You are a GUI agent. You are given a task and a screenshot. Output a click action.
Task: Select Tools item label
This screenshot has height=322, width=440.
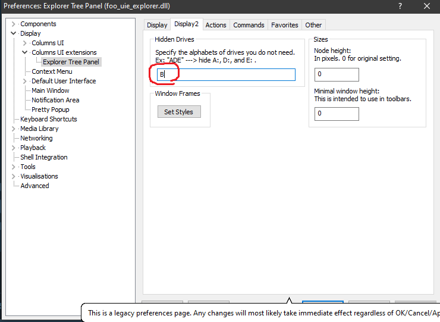coord(28,167)
